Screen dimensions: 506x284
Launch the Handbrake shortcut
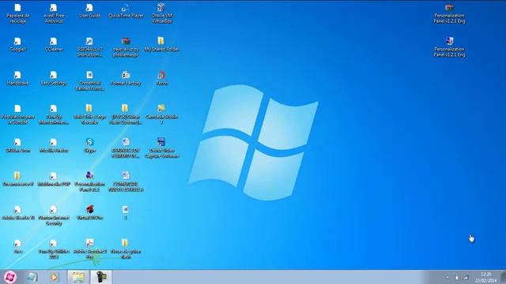pyautogui.click(x=17, y=79)
